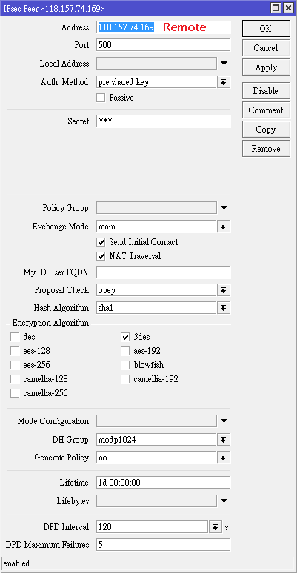297x573 pixels.
Task: Uncheck NAT Traversal option
Action: 101,256
